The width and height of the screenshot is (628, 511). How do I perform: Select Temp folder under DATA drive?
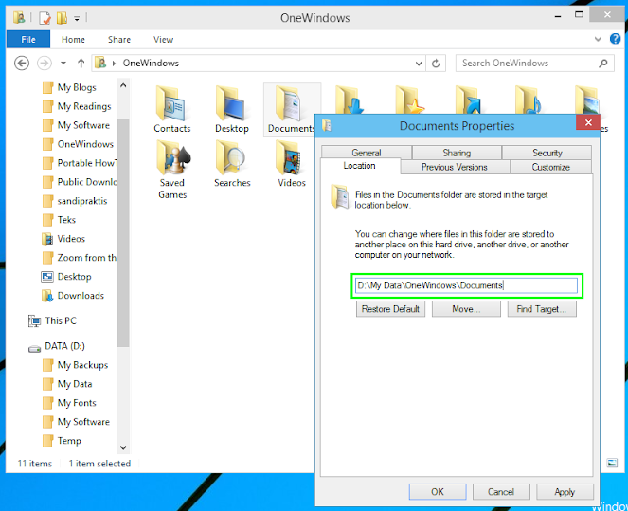62,441
